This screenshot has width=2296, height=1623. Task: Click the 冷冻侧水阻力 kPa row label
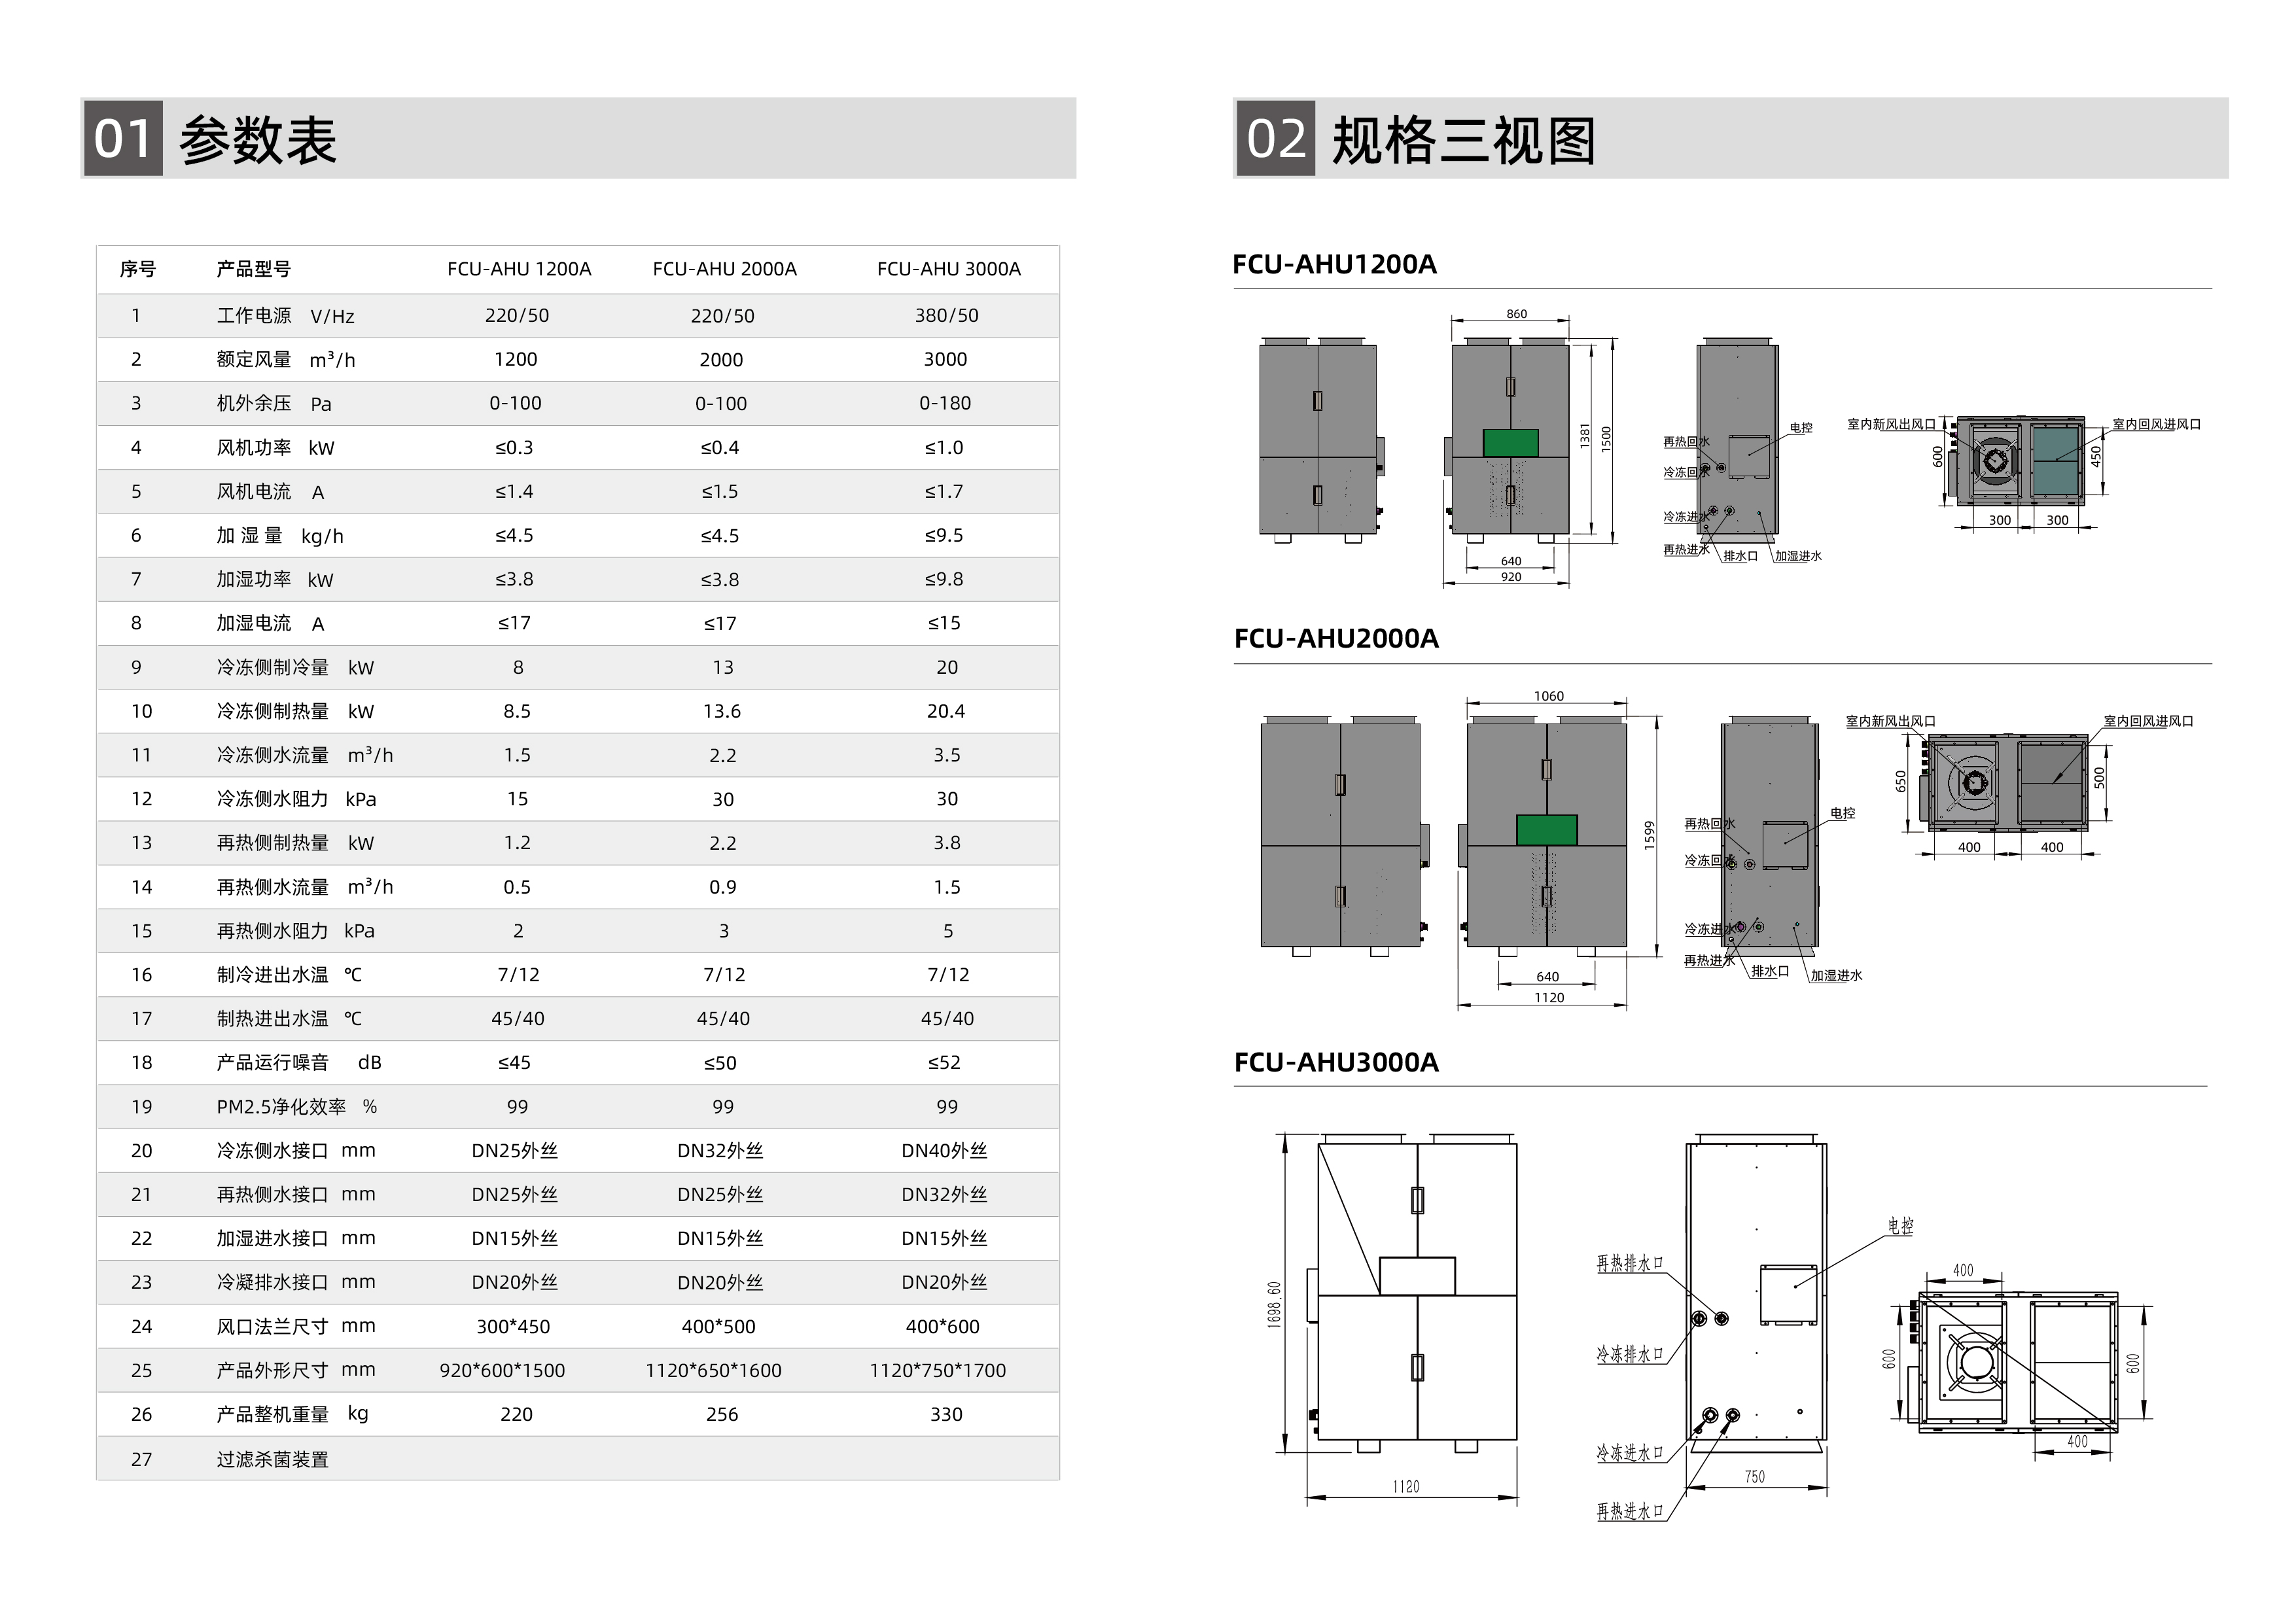pos(297,799)
